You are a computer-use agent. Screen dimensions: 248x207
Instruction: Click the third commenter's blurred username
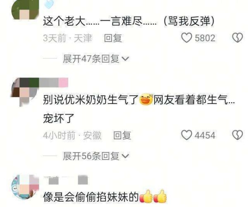[66, 180]
